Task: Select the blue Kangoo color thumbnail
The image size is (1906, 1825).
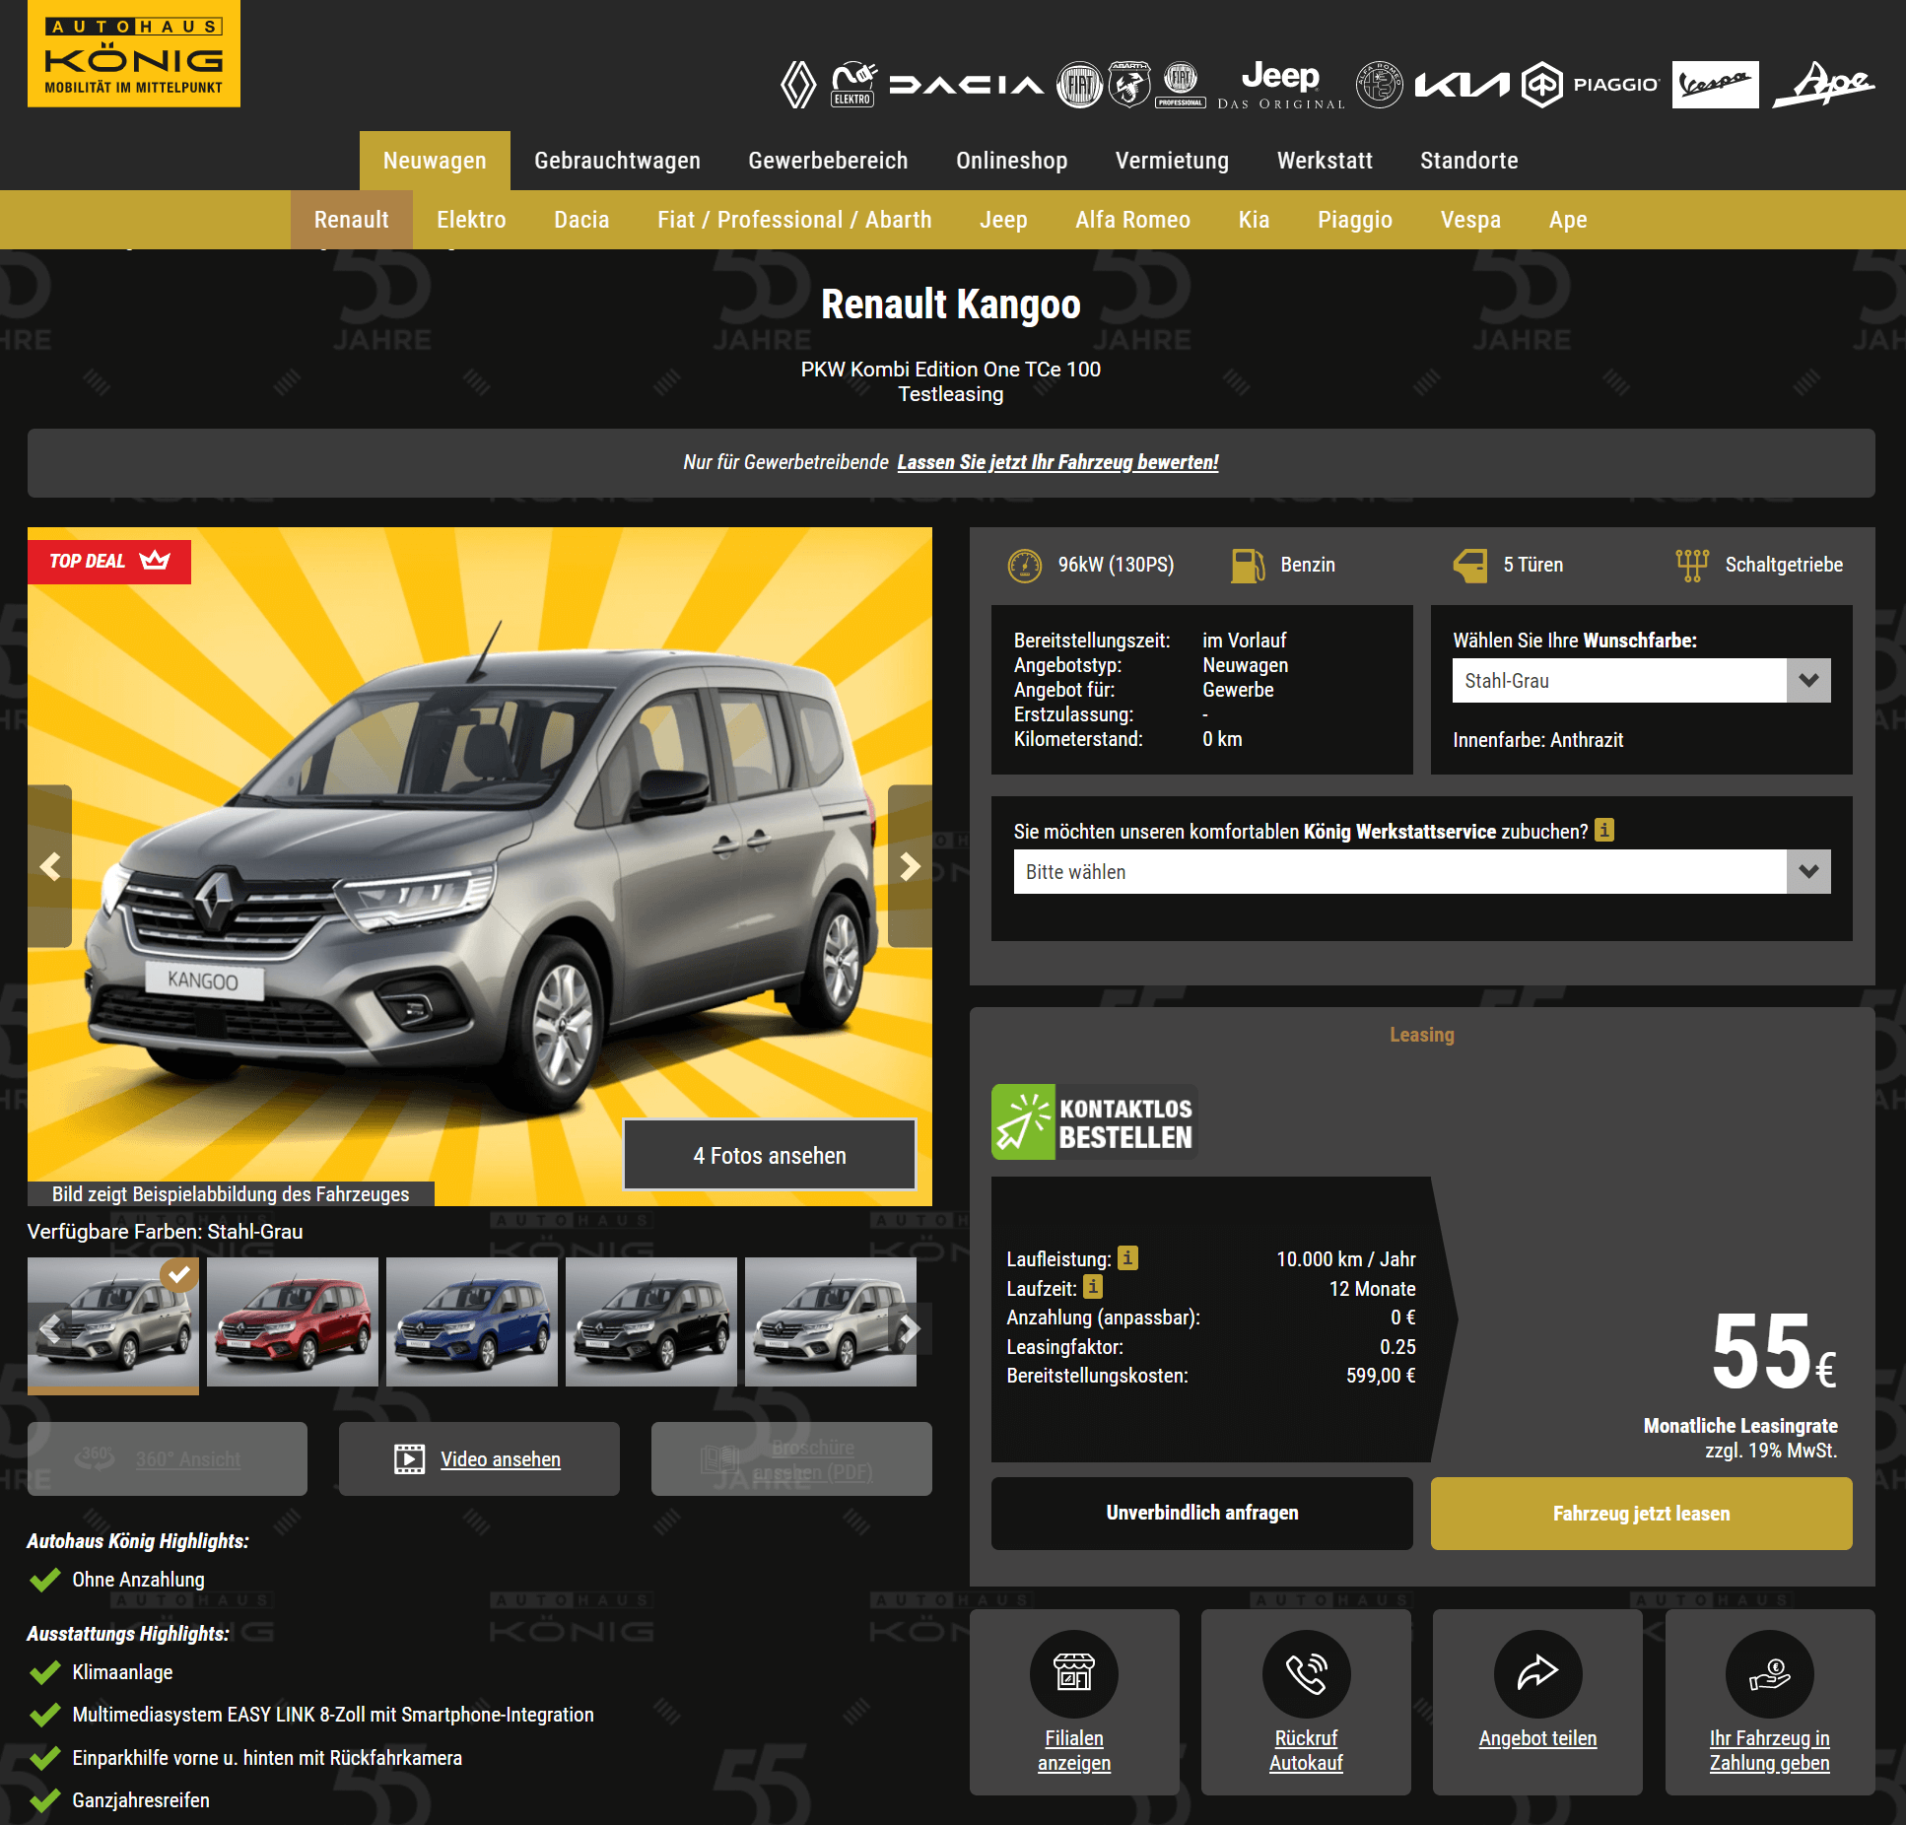Action: pyautogui.click(x=472, y=1321)
